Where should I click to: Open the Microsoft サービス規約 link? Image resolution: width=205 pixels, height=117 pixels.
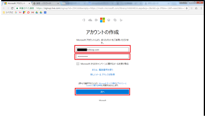pos(107,83)
